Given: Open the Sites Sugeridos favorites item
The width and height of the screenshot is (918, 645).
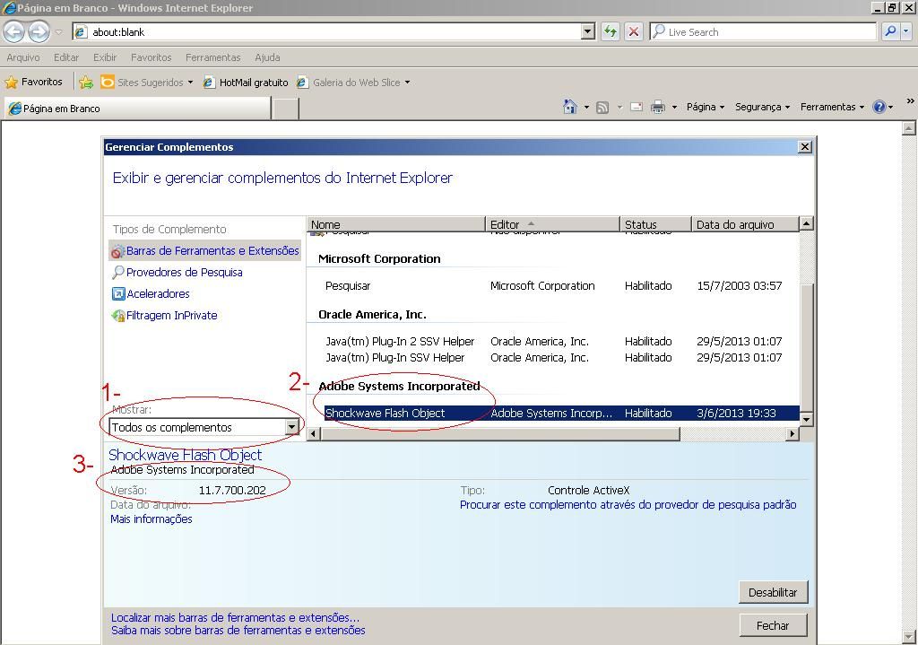Looking at the screenshot, I should 146,82.
